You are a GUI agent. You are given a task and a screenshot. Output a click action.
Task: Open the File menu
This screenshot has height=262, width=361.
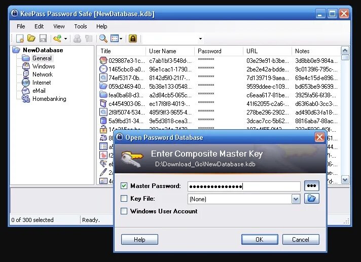21,26
